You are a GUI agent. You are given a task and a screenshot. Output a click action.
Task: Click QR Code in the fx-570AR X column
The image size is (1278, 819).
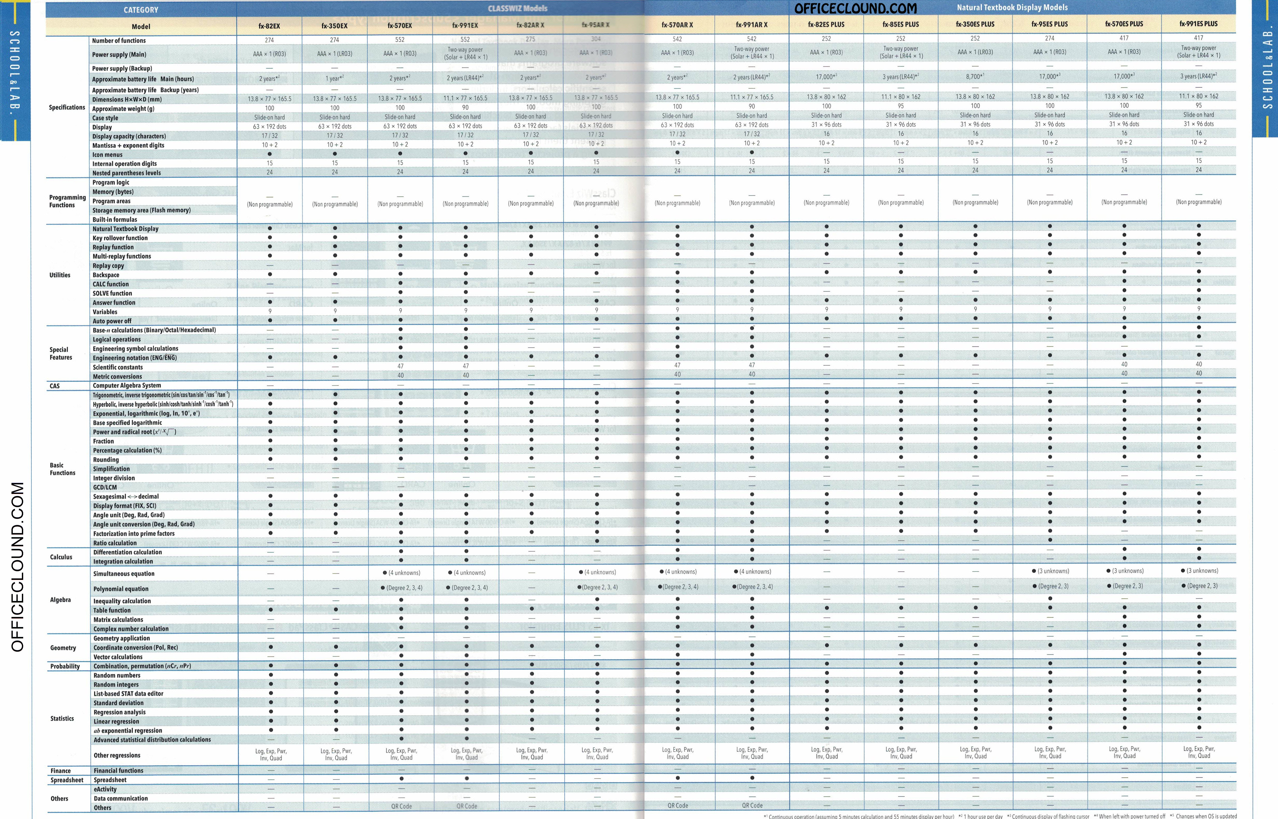click(678, 806)
